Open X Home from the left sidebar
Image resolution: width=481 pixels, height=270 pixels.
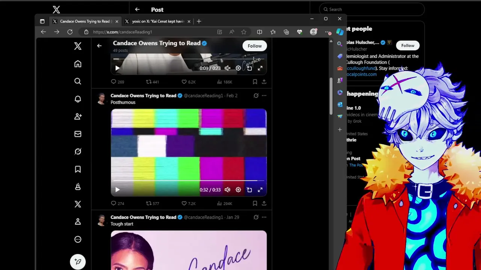coord(78,64)
